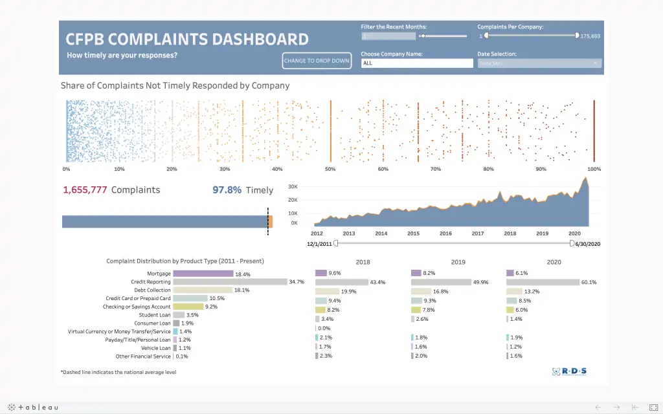The image size is (663, 414).
Task: Click the 12/1/2011 date range start handle
Action: 336,243
